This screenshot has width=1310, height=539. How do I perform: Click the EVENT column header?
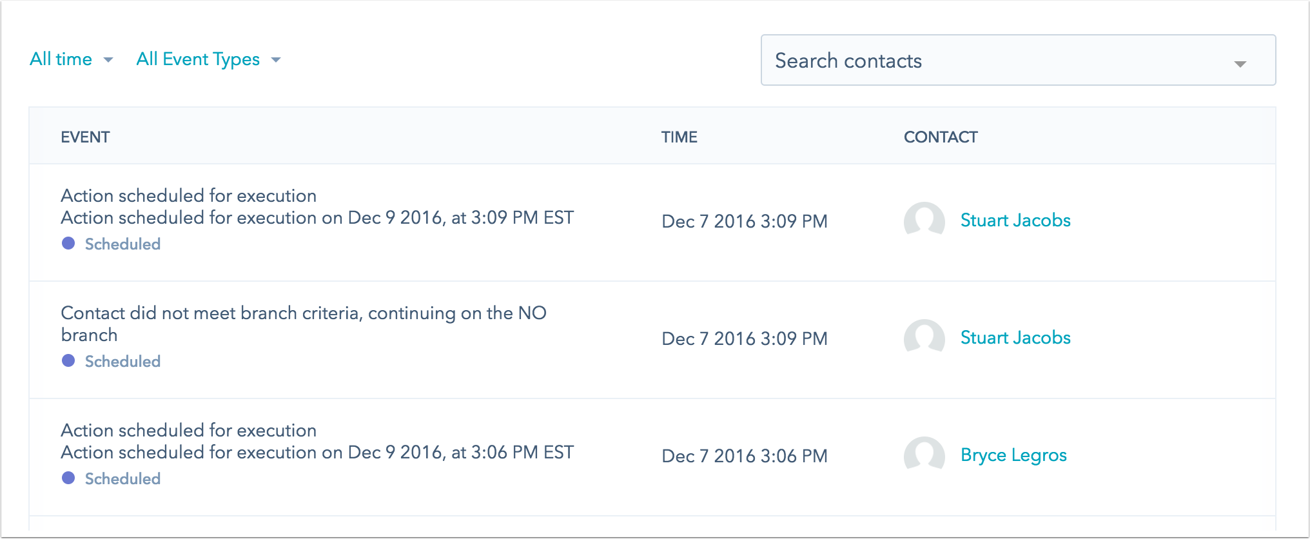pyautogui.click(x=85, y=137)
